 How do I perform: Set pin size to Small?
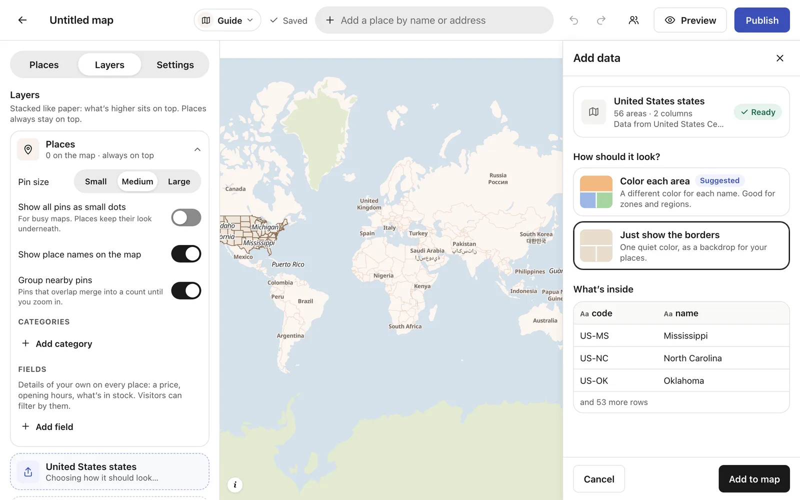[x=95, y=181]
